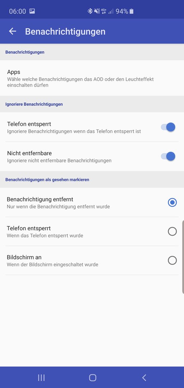The width and height of the screenshot is (184, 388).
Task: Click the scrollbar handle at right edge
Action: [x=183, y=257]
